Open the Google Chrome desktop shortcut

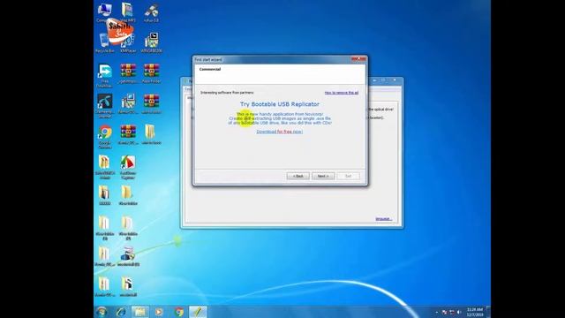[x=104, y=137]
